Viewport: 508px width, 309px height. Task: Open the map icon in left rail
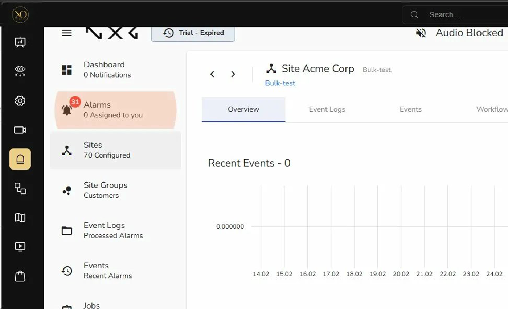coord(20,218)
